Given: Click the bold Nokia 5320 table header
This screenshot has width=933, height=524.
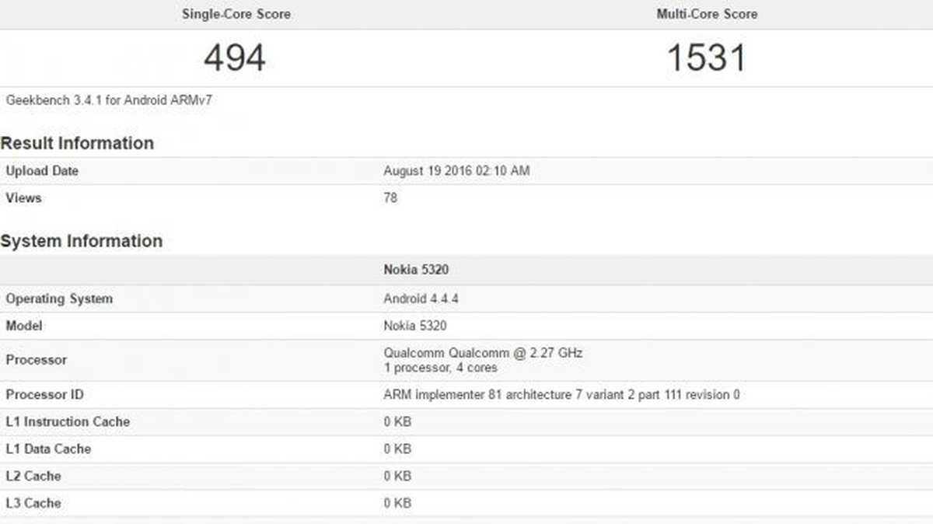Looking at the screenshot, I should click(x=416, y=271).
